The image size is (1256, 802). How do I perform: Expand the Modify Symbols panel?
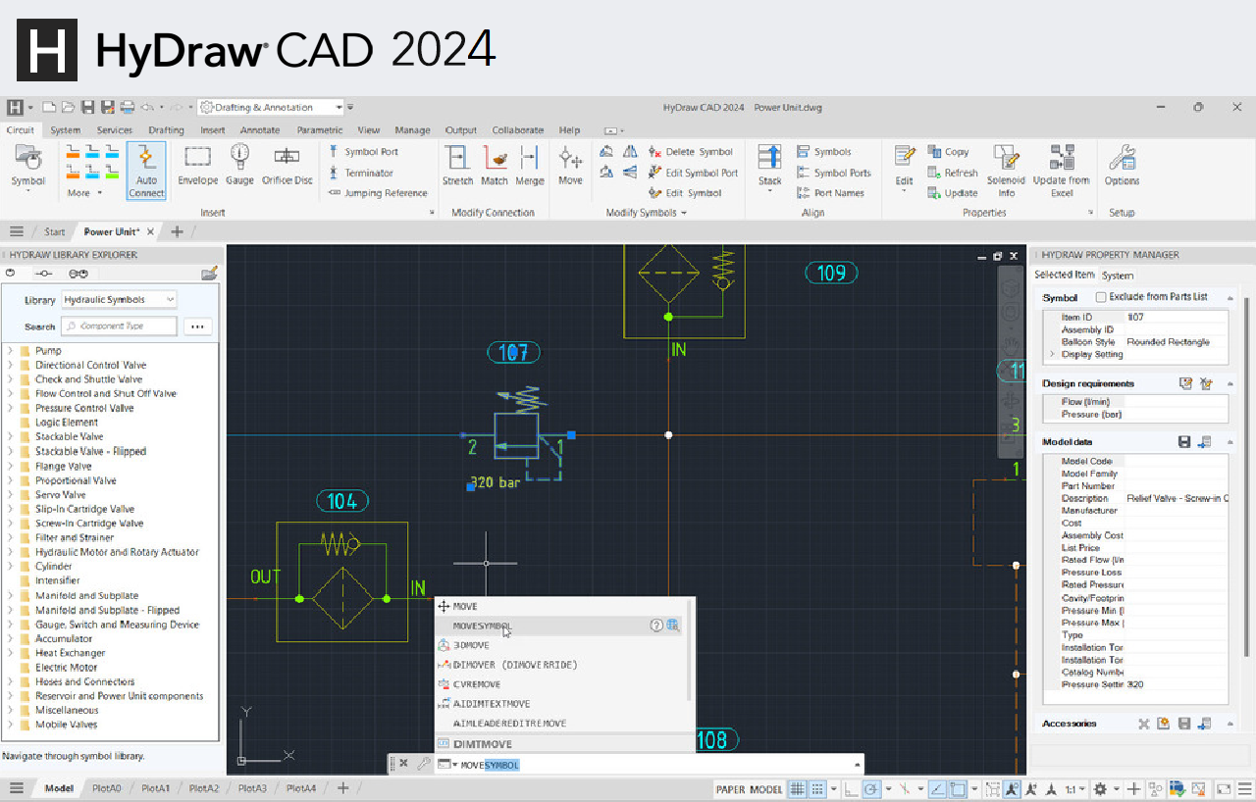click(647, 213)
